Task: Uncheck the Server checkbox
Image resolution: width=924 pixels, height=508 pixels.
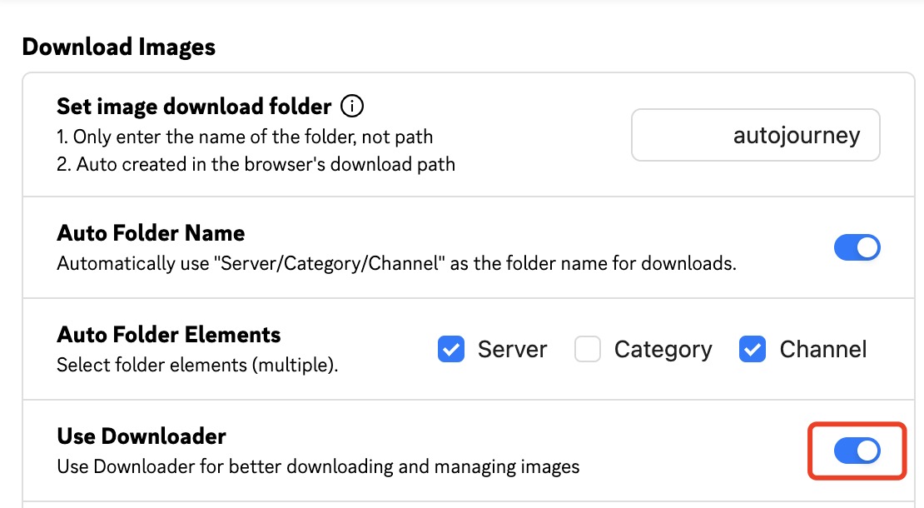Action: [450, 350]
